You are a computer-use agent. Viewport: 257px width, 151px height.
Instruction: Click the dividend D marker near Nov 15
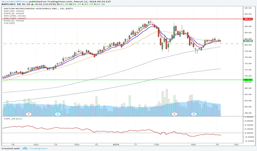pyautogui.click(x=58, y=114)
